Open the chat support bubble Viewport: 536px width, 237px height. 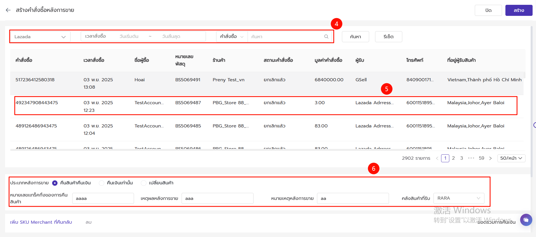[526, 220]
